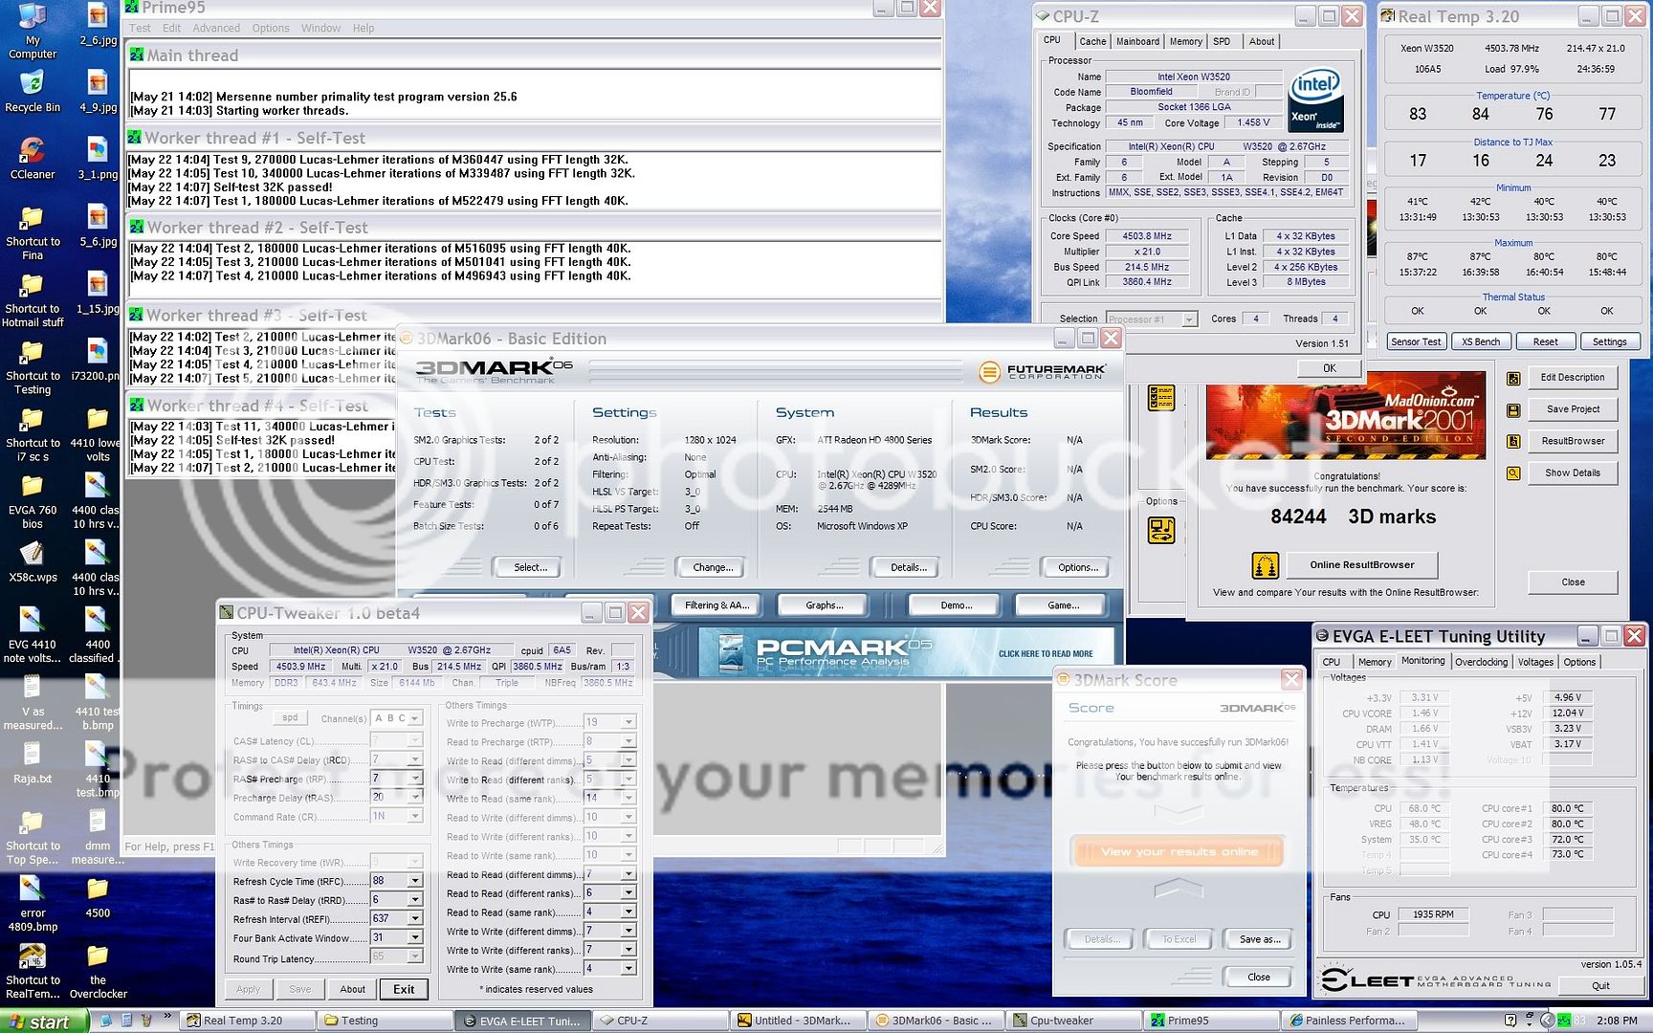Switch to the Mainboard tab in CPU-Z
1653x1033 pixels.
pos(1137,41)
